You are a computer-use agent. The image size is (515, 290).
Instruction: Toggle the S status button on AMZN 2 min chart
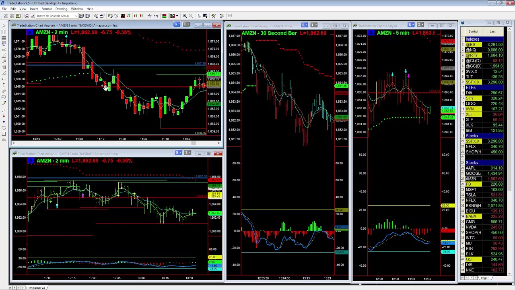176,24
